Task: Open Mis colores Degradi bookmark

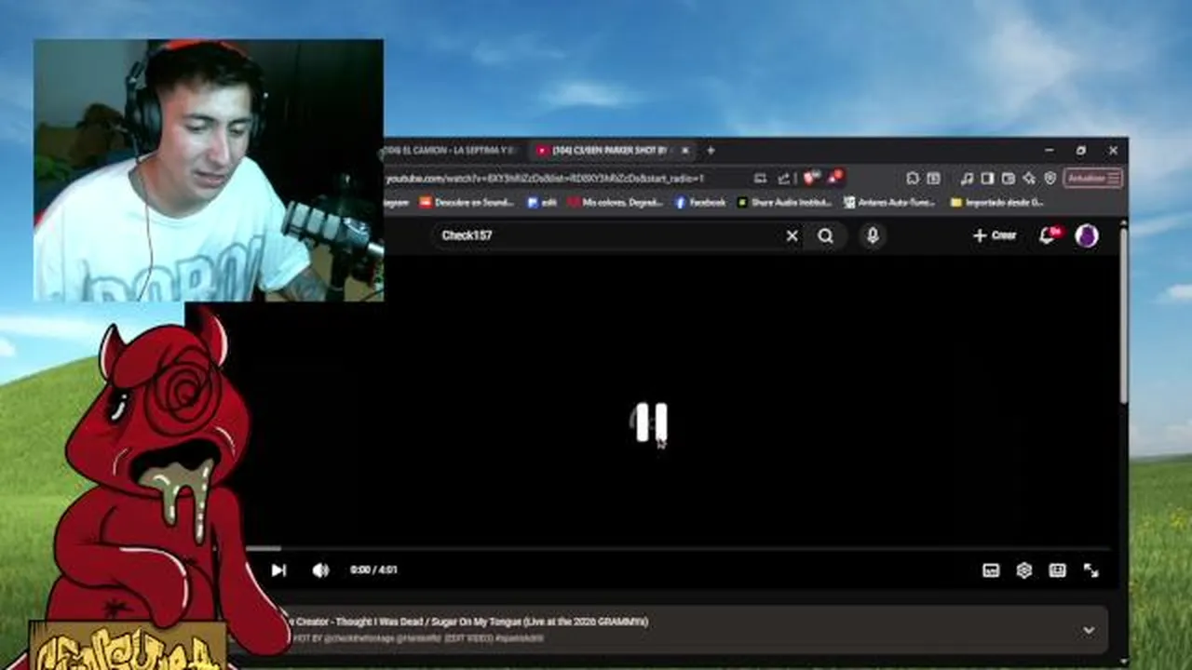Action: [616, 202]
